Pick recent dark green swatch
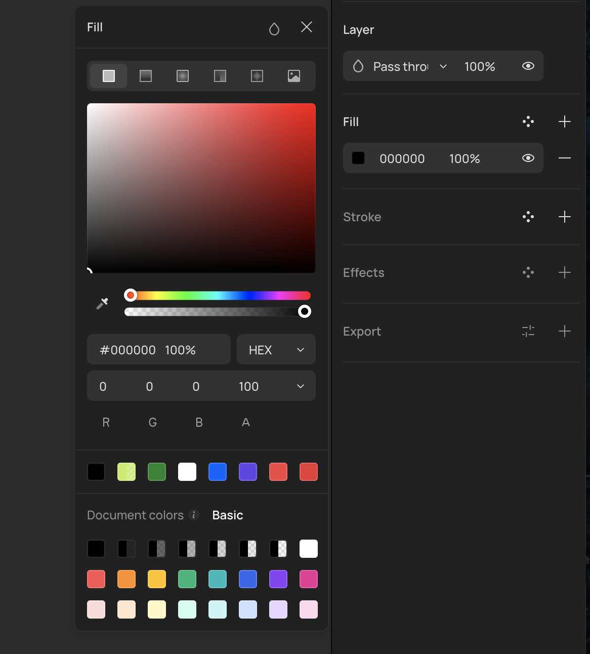 pos(157,472)
